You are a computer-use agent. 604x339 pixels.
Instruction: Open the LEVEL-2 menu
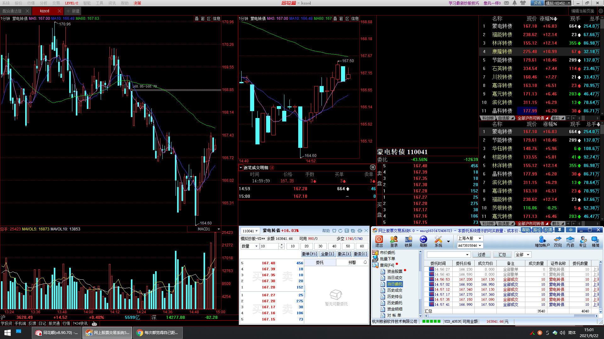click(x=71, y=3)
